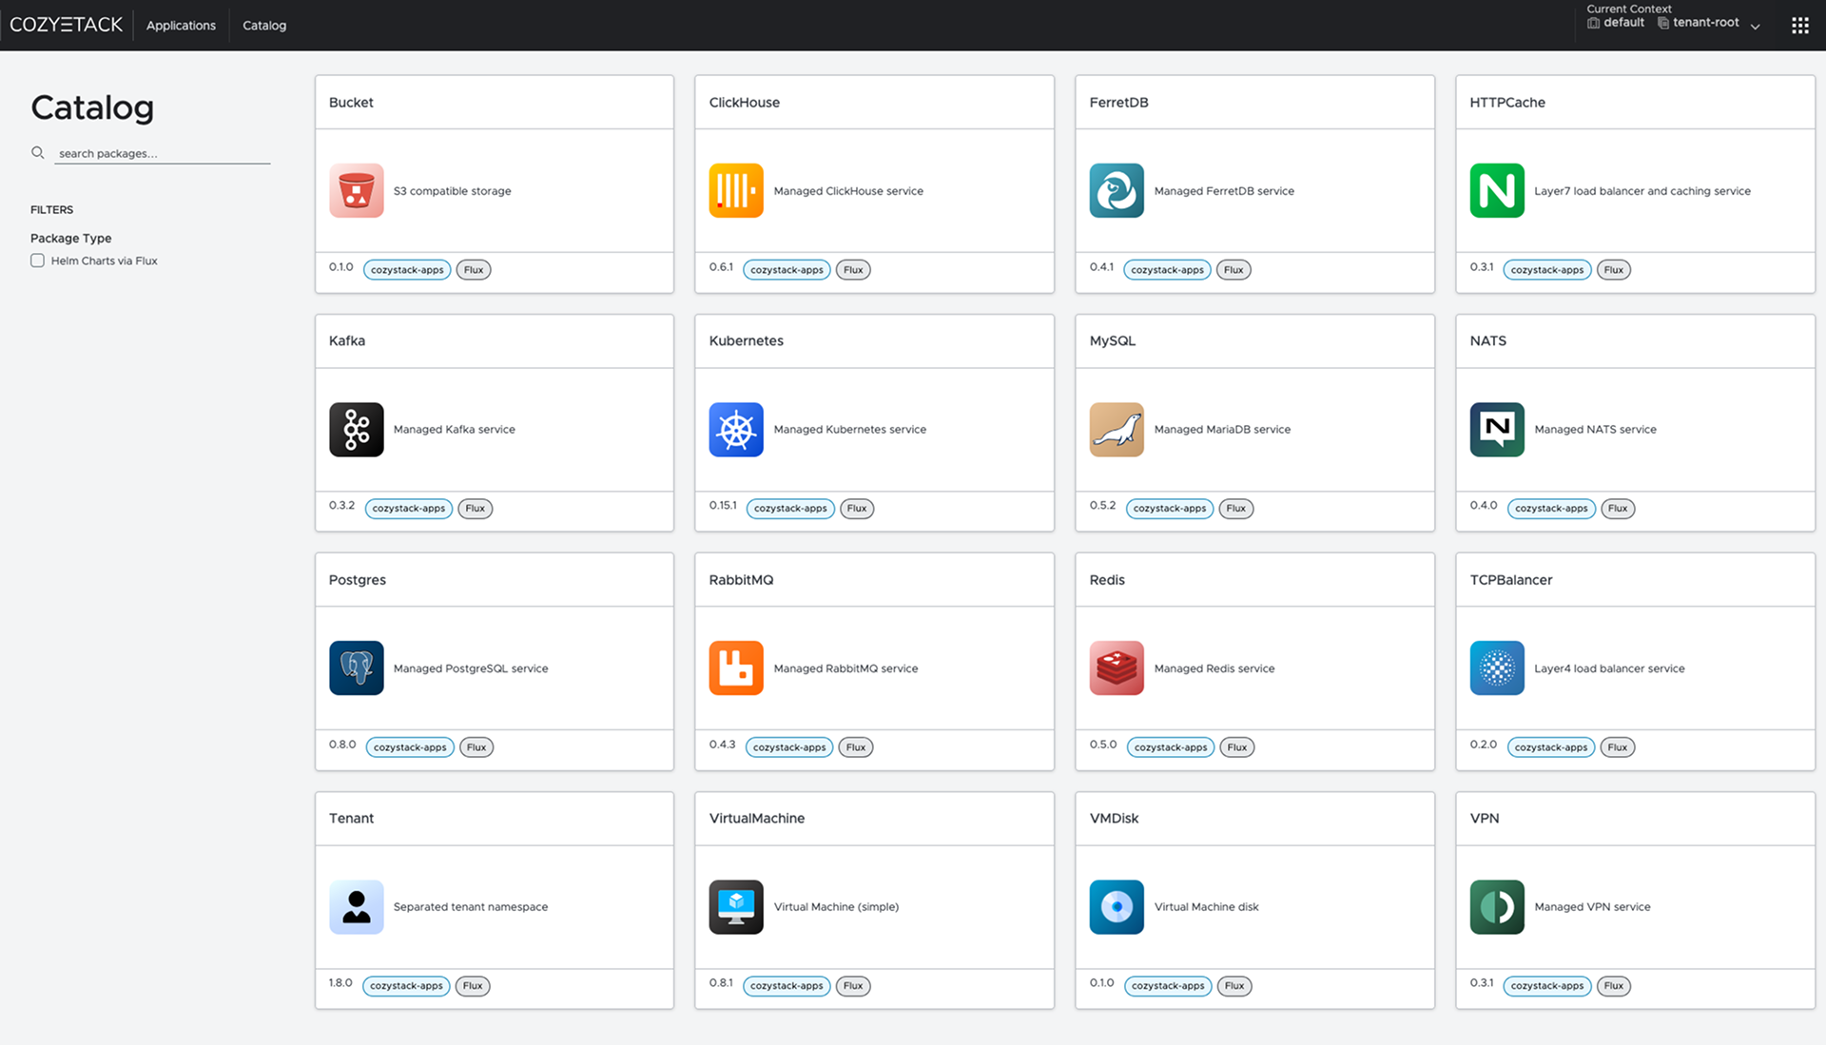
Task: Focus the search packages input field
Action: 163,153
